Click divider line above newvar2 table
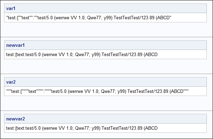213x139 pixels. point(106,110)
